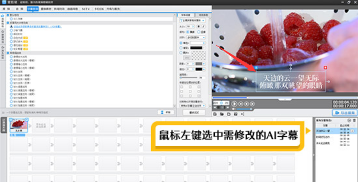358x182 pixels.
Task: Open a project with the folder icon
Action: pyautogui.click(x=222, y=114)
